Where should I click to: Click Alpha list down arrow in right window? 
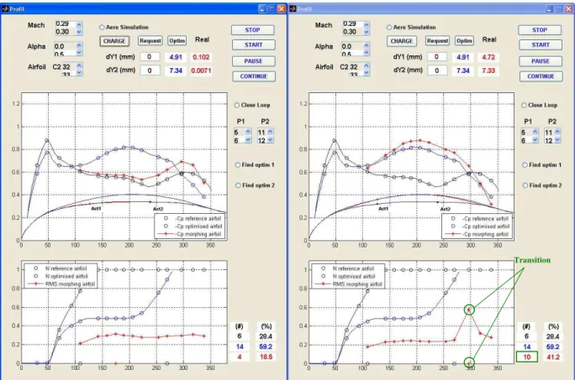(x=367, y=53)
